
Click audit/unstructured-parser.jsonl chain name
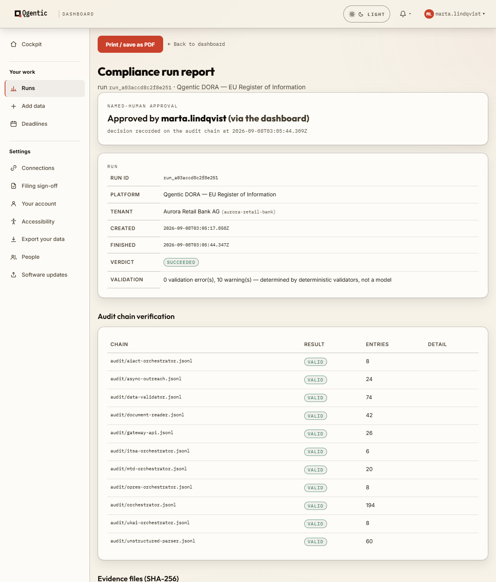153,541
